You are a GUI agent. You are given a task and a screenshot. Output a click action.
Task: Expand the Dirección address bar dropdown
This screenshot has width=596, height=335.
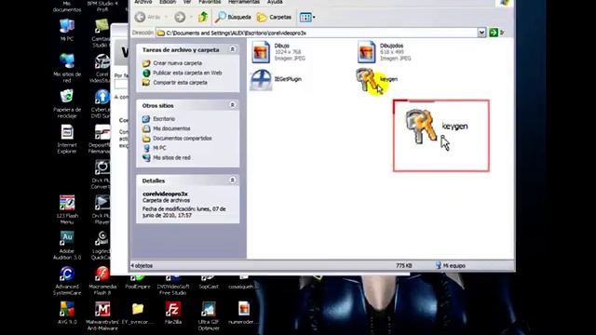tap(481, 33)
